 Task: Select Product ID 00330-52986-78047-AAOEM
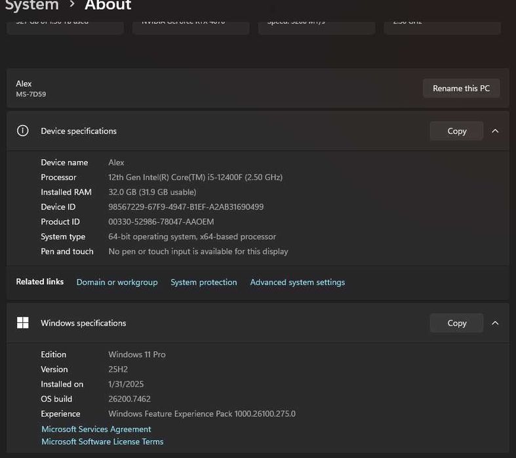(x=161, y=221)
